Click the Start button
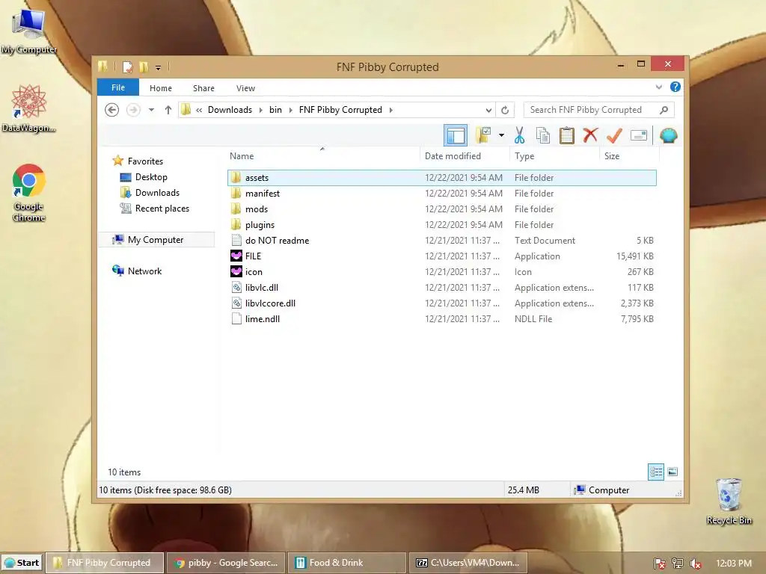 pos(22,562)
